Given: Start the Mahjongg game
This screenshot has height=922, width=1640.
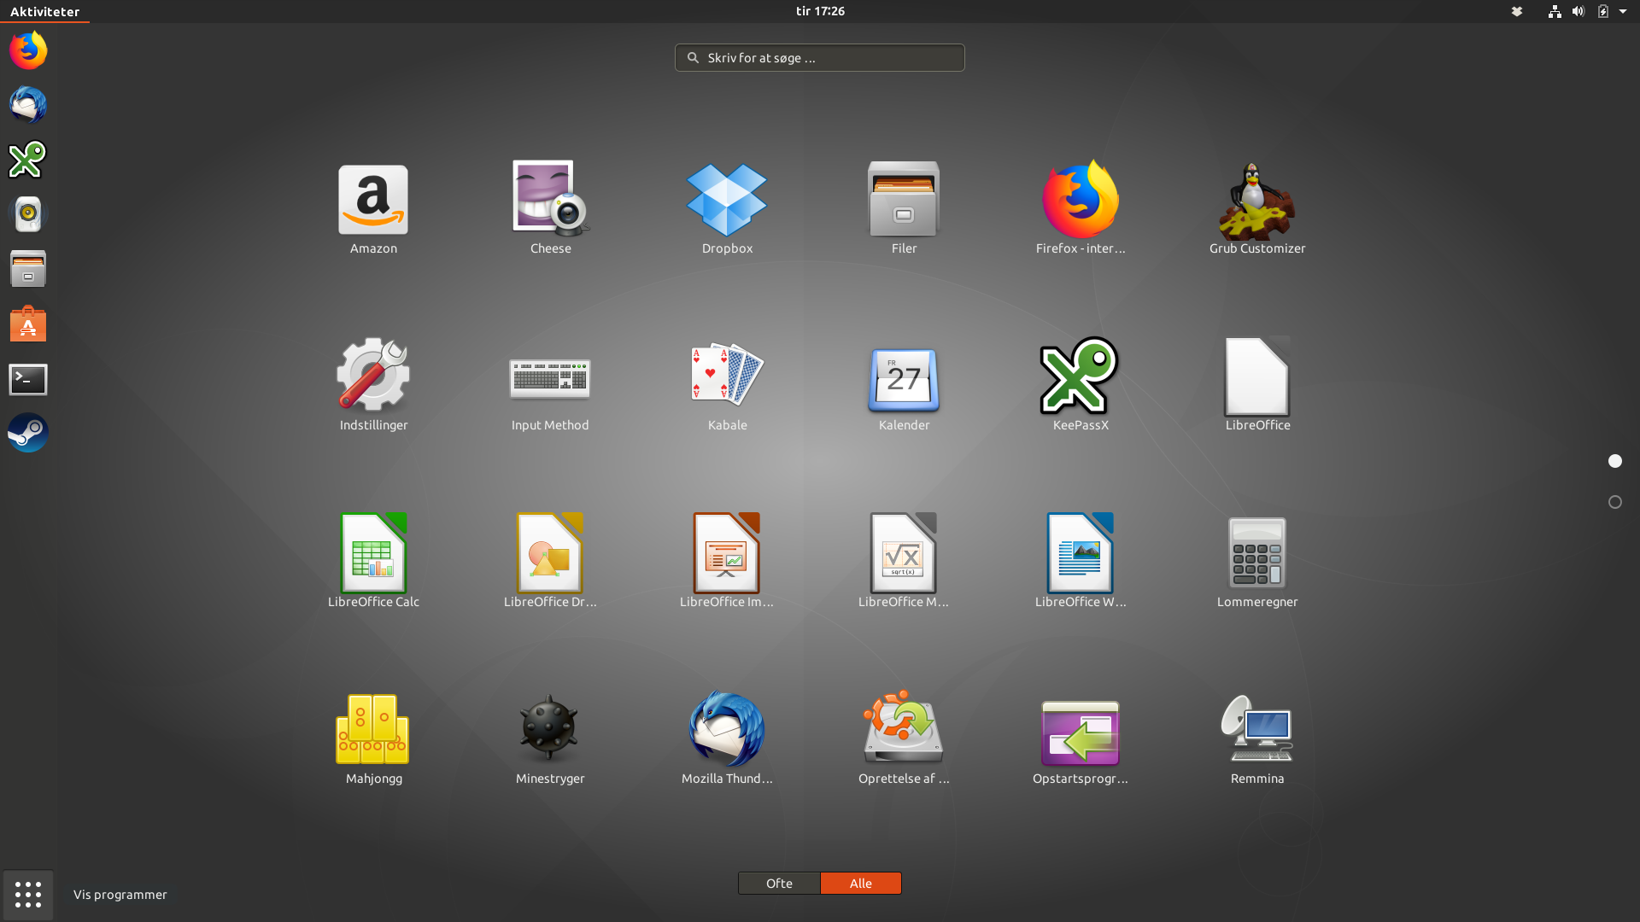Looking at the screenshot, I should click(373, 738).
